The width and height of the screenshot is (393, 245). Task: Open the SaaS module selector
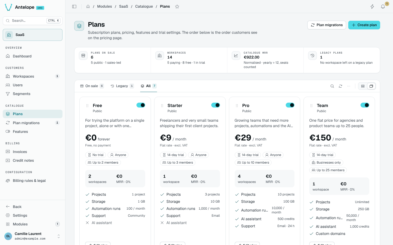pyautogui.click(x=33, y=35)
